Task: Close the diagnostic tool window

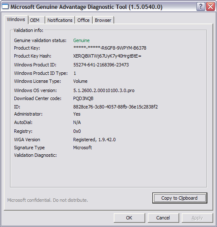Action: tap(210, 6)
